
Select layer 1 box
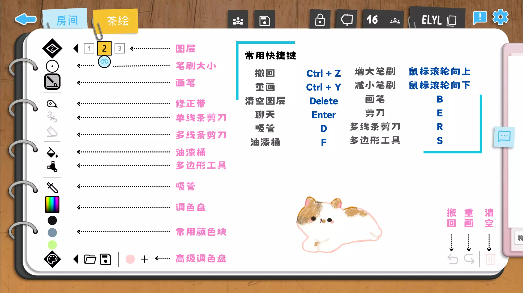pos(89,48)
